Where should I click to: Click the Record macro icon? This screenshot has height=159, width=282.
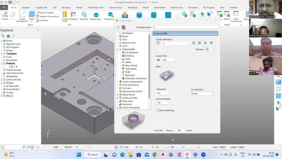point(227,14)
